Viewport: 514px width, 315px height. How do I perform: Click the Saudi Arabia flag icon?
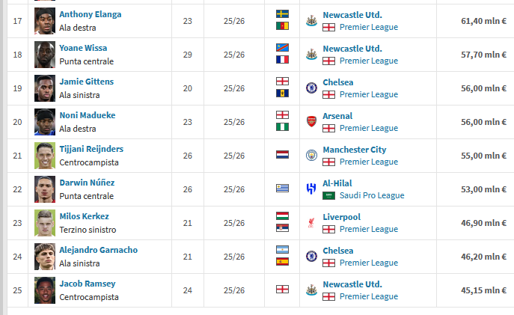pyautogui.click(x=328, y=196)
